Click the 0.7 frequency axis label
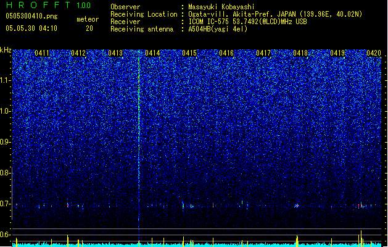 click(x=5, y=204)
